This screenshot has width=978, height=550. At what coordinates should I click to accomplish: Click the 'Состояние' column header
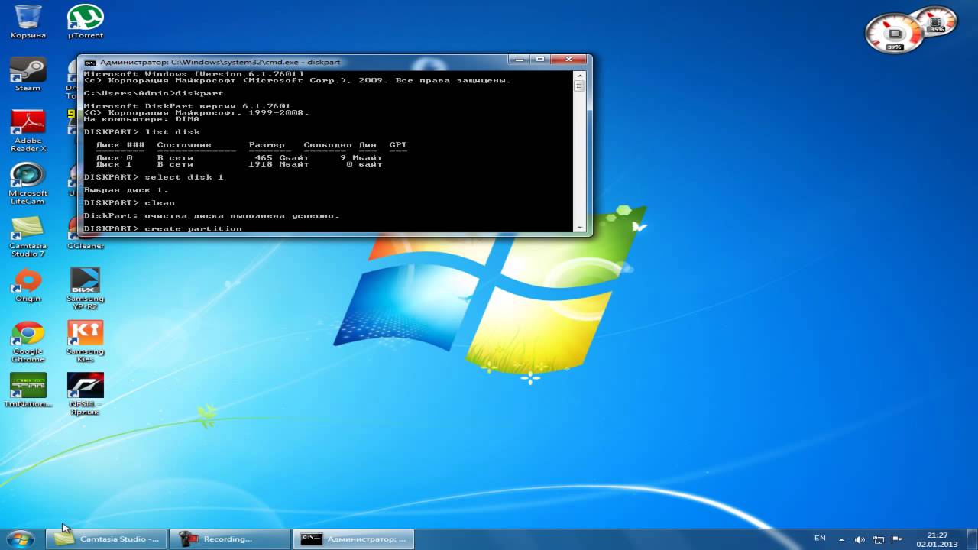[x=184, y=145]
